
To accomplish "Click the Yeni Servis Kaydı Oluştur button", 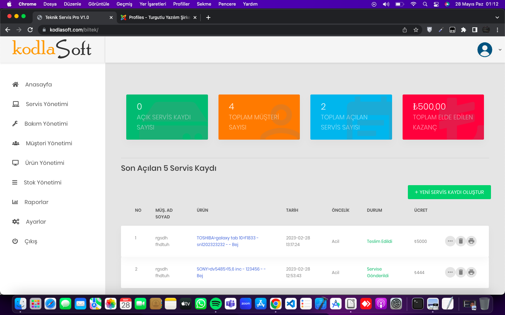I will pyautogui.click(x=449, y=192).
